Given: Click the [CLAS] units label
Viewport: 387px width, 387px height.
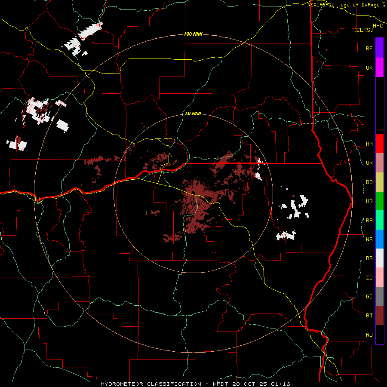Looking at the screenshot, I should coord(363,30).
